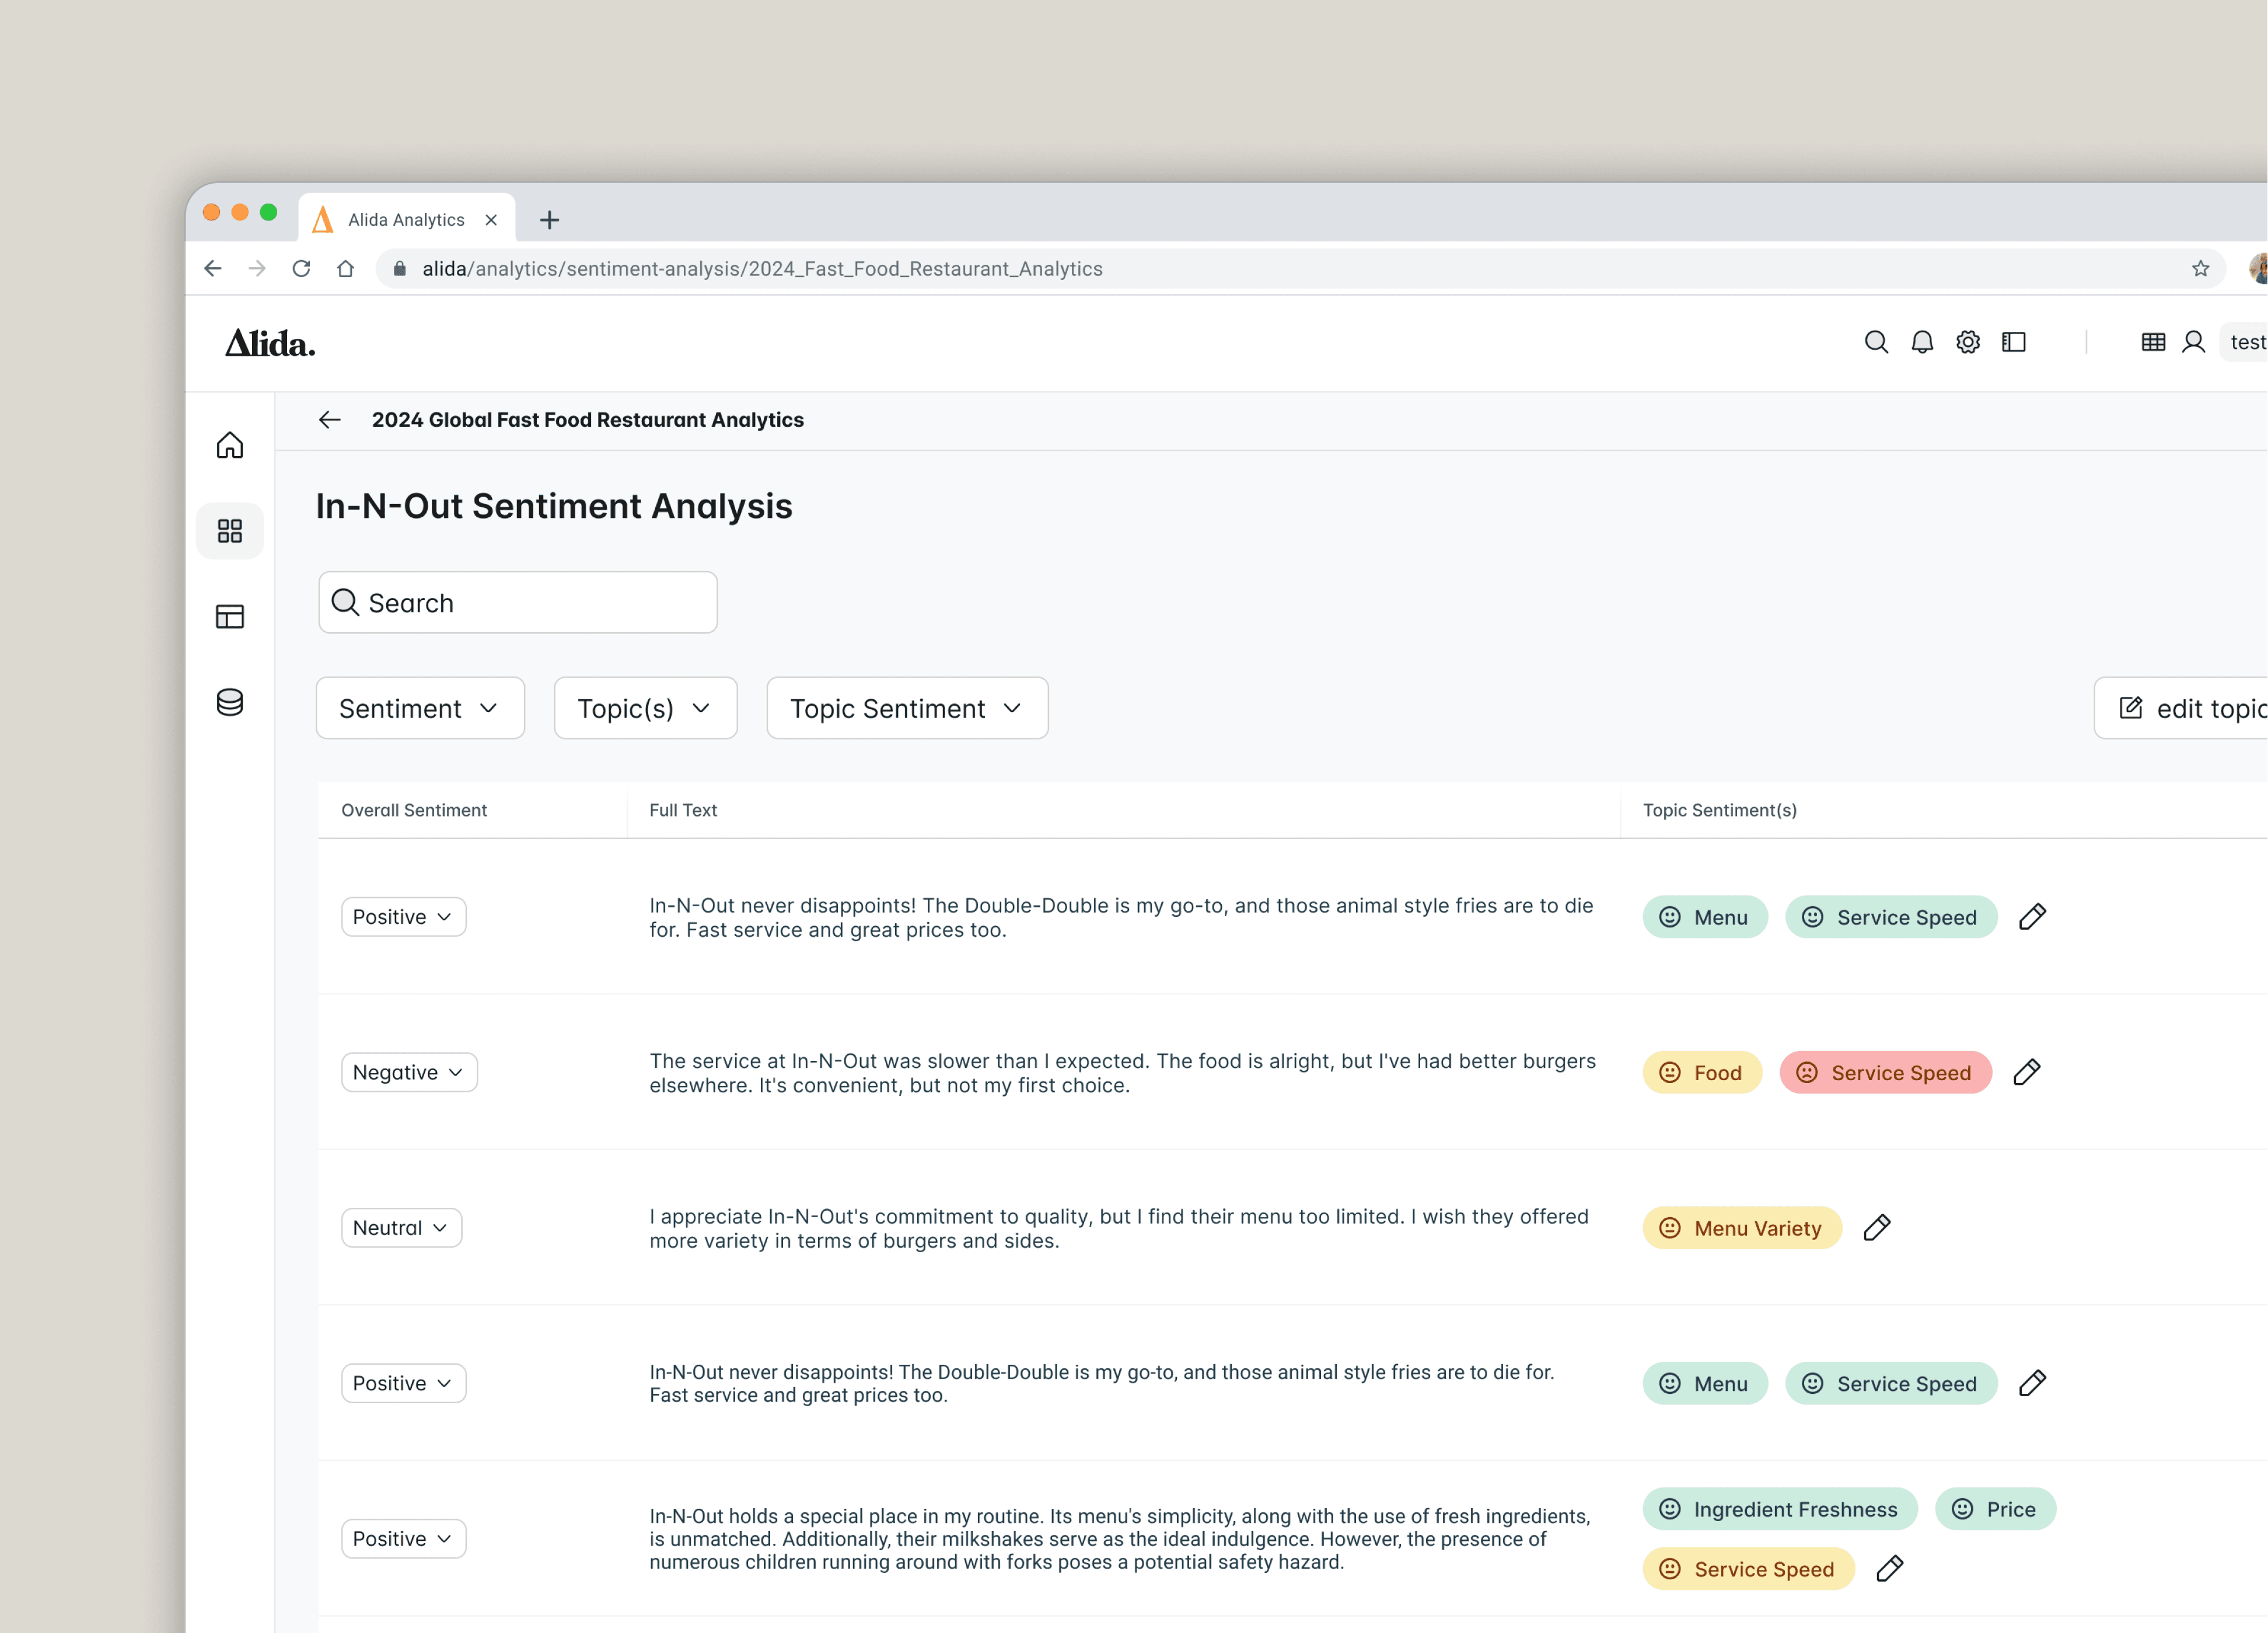The height and width of the screenshot is (1633, 2268).
Task: Click the browser back arrow
Action: [x=213, y=269]
